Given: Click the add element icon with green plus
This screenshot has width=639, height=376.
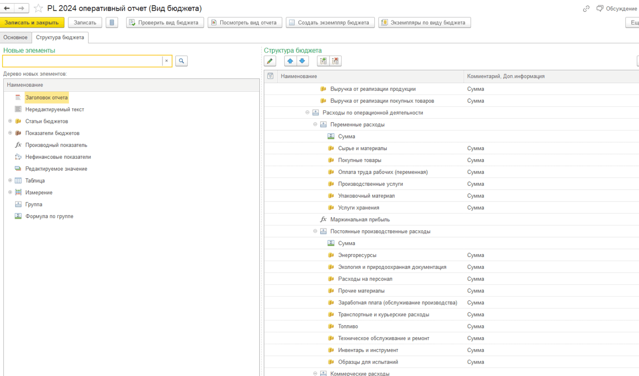Looking at the screenshot, I should point(323,61).
